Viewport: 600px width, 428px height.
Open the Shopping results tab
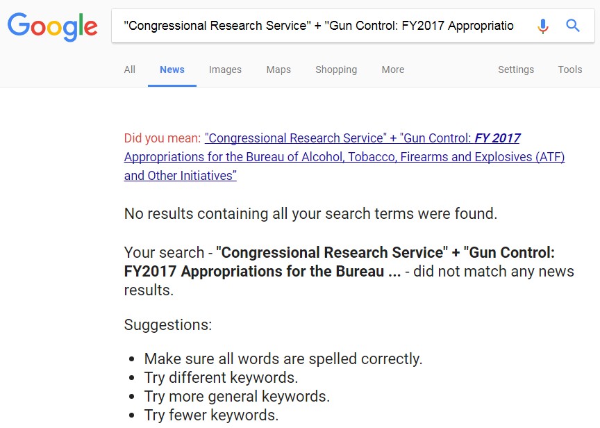click(x=336, y=69)
